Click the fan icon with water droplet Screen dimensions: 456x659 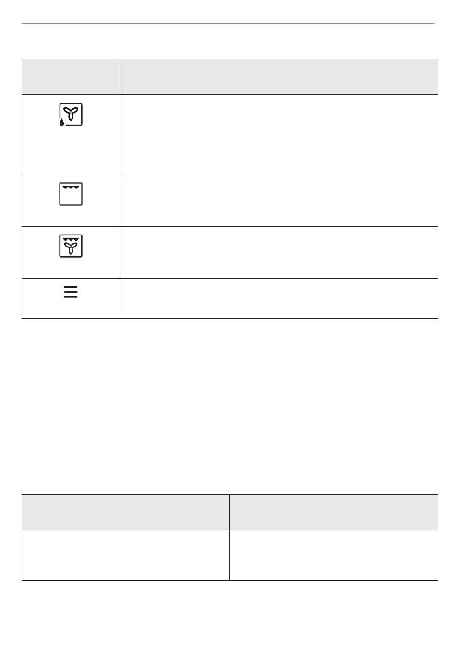71,114
